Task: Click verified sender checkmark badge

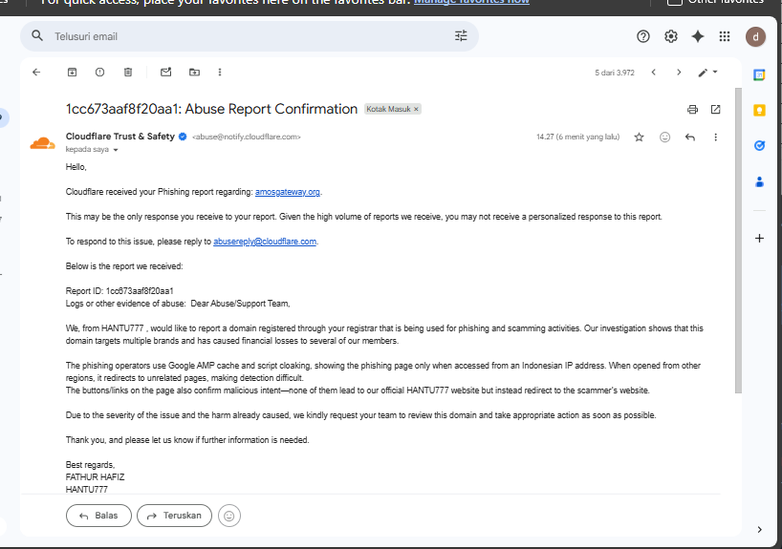Action: pos(183,137)
